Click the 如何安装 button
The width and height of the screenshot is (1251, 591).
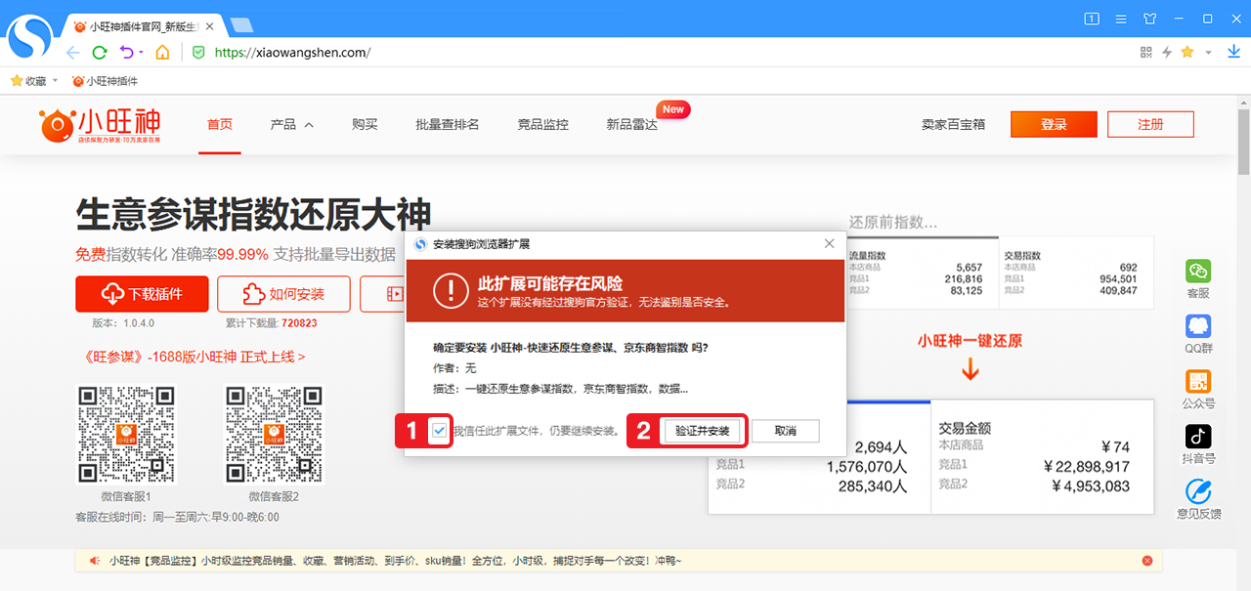click(283, 293)
